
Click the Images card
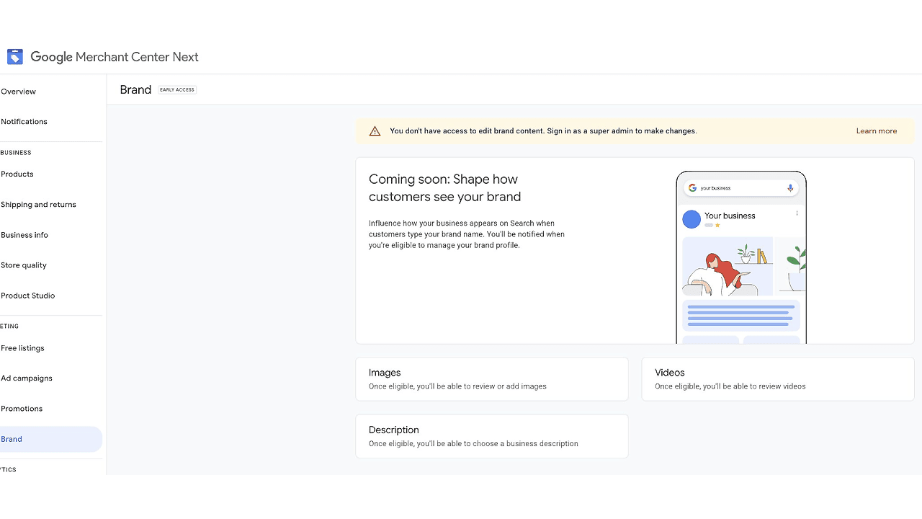(x=491, y=379)
